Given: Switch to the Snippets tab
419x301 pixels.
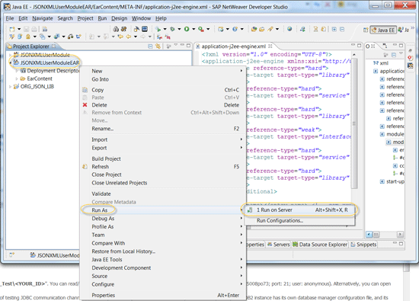Looking at the screenshot, I should pyautogui.click(x=363, y=245).
